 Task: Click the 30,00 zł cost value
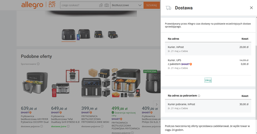tap(244, 104)
